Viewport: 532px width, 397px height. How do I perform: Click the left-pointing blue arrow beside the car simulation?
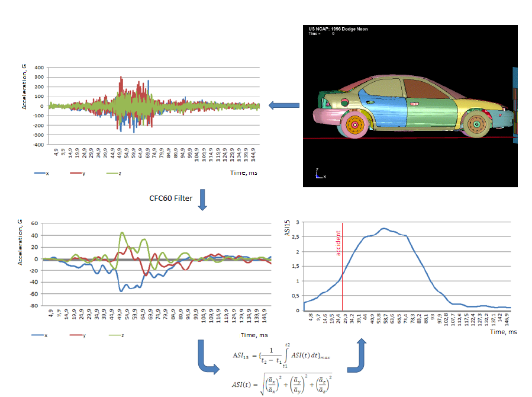(x=283, y=106)
